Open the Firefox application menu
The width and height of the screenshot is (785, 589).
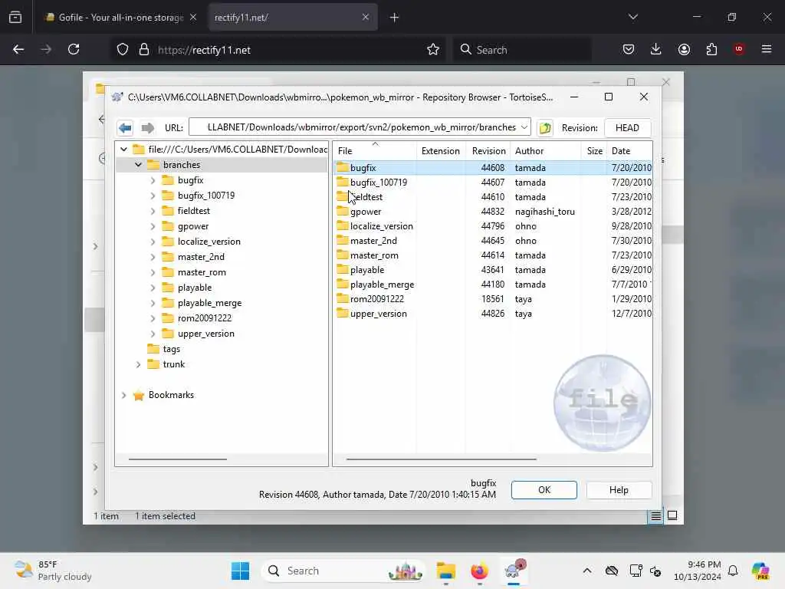pos(767,49)
